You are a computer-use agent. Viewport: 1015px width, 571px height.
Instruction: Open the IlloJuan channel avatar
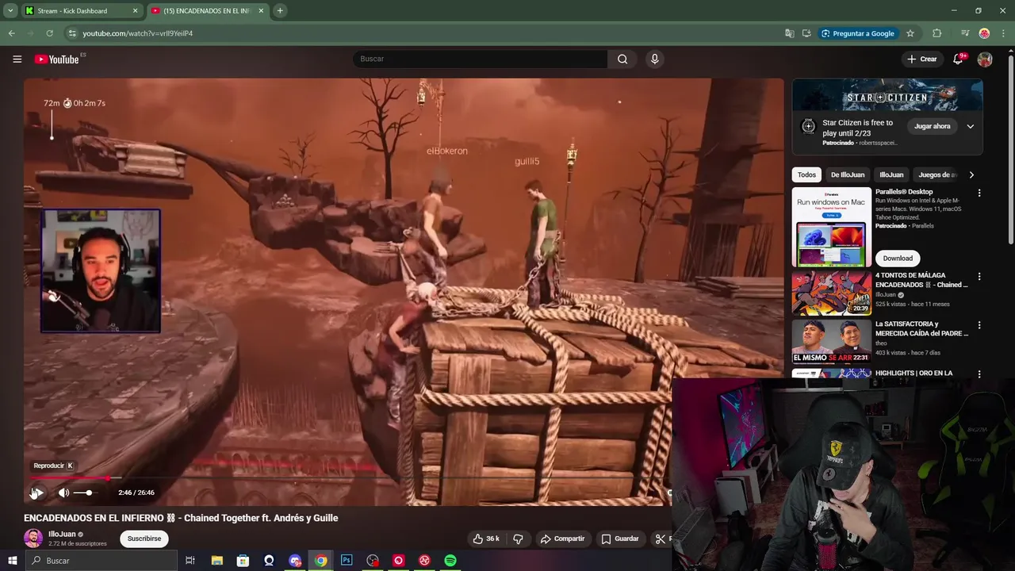point(33,538)
